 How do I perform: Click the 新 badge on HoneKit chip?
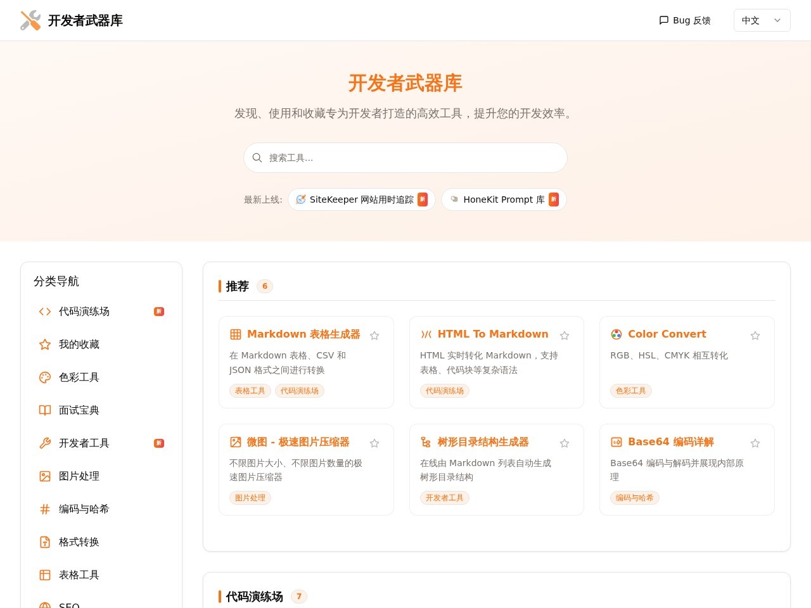(554, 199)
